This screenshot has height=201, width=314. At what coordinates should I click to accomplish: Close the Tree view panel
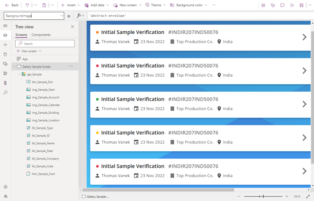point(72,27)
